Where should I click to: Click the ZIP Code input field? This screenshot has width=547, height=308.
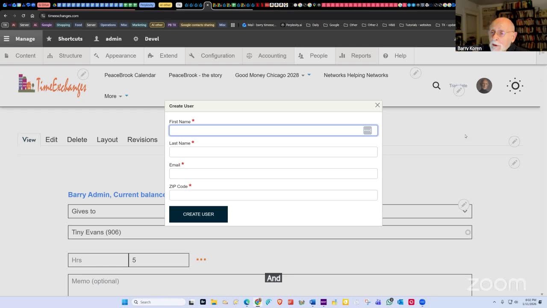click(x=273, y=195)
